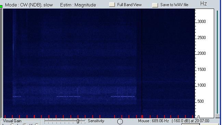
Task: Click the 500 Hz tick label
Action: click(x=200, y=101)
